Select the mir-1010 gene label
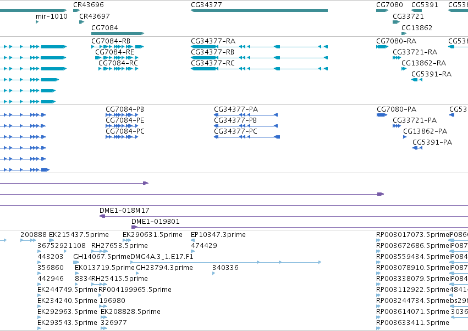This screenshot has height=331, width=468. [52, 16]
